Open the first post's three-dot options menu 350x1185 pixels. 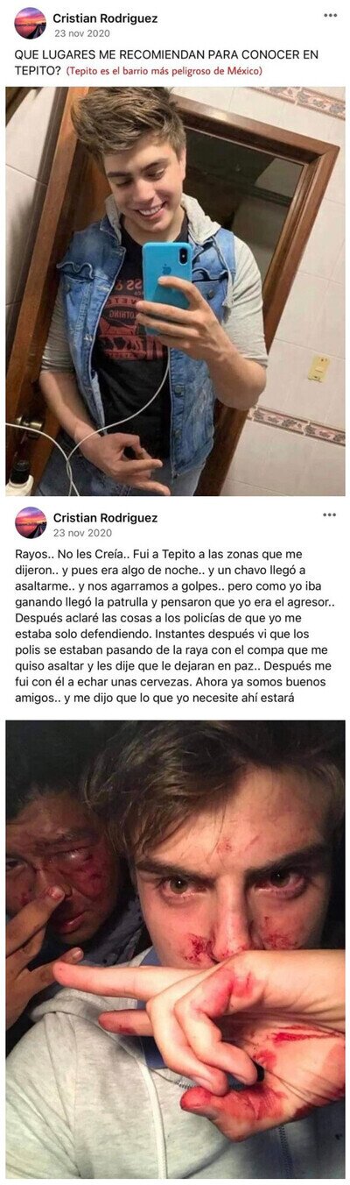click(330, 16)
